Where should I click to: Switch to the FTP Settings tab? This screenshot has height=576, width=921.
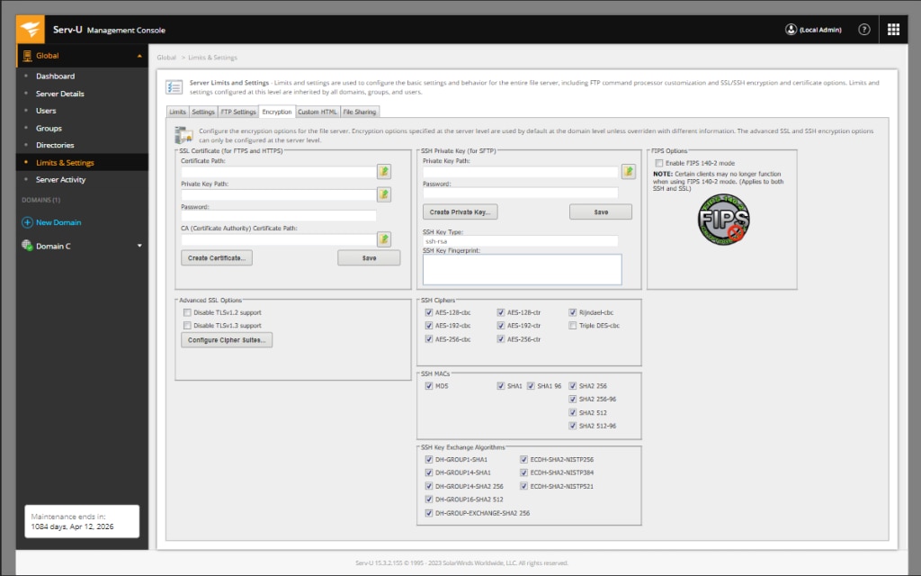click(237, 112)
